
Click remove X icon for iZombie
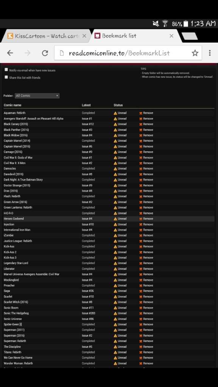[141, 235]
